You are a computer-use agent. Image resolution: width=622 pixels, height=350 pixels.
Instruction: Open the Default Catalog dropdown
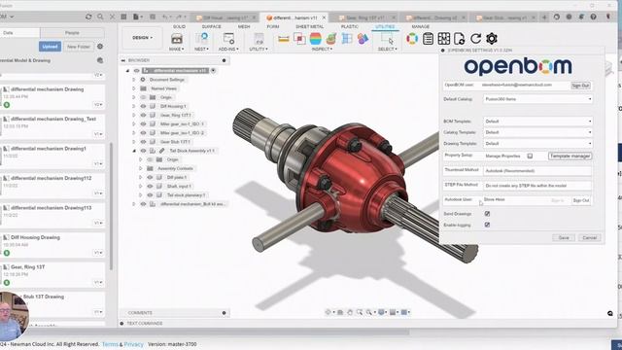pos(537,99)
